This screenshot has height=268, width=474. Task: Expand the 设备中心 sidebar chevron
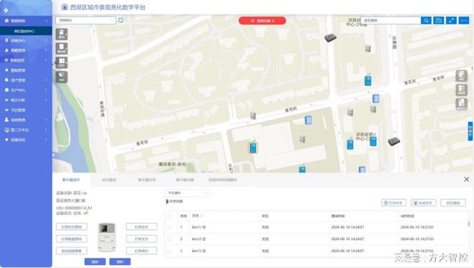coord(47,40)
